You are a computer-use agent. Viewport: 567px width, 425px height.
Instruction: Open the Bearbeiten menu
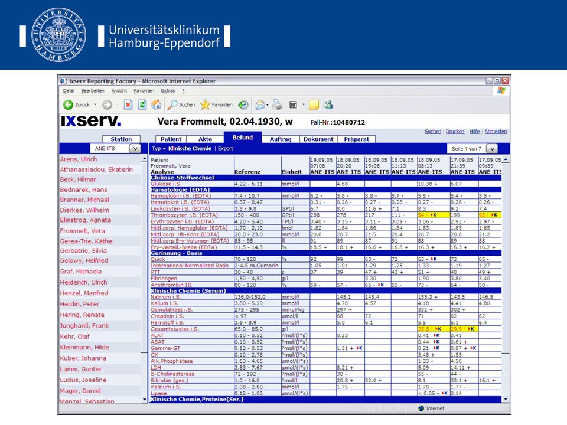click(x=93, y=91)
